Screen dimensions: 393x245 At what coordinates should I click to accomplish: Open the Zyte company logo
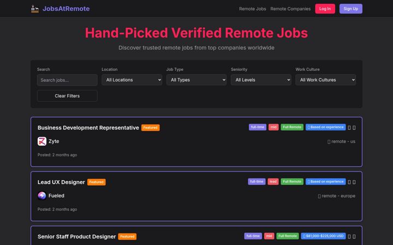pyautogui.click(x=42, y=141)
